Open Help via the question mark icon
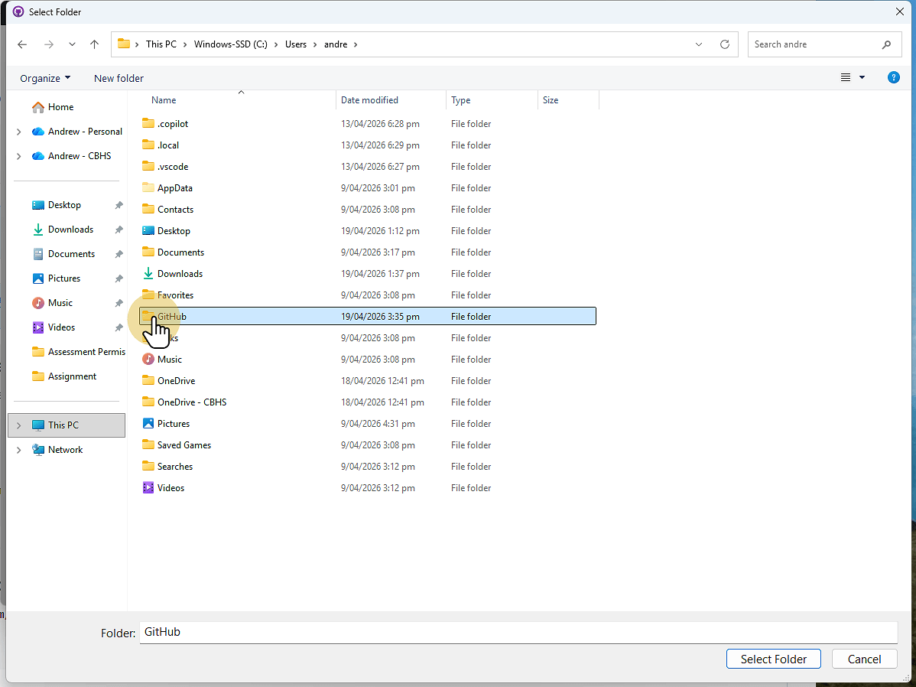Viewport: 916px width, 687px height. (x=894, y=77)
